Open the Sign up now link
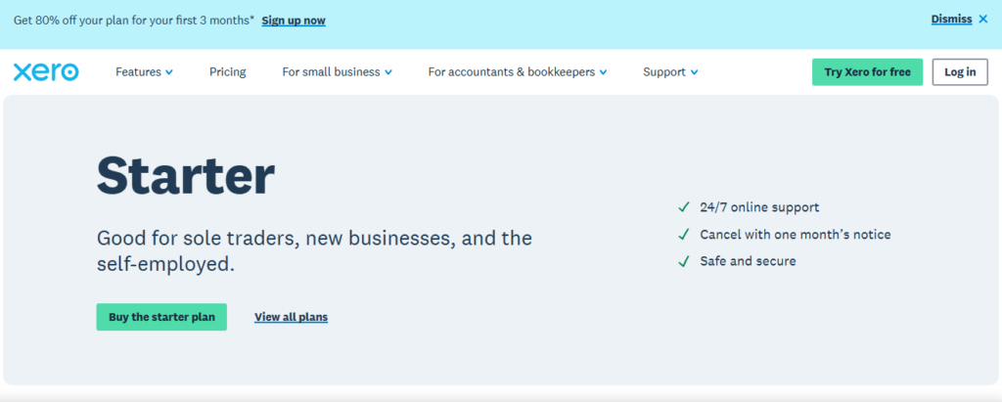Viewport: 1002px width, 402px height. [x=294, y=21]
